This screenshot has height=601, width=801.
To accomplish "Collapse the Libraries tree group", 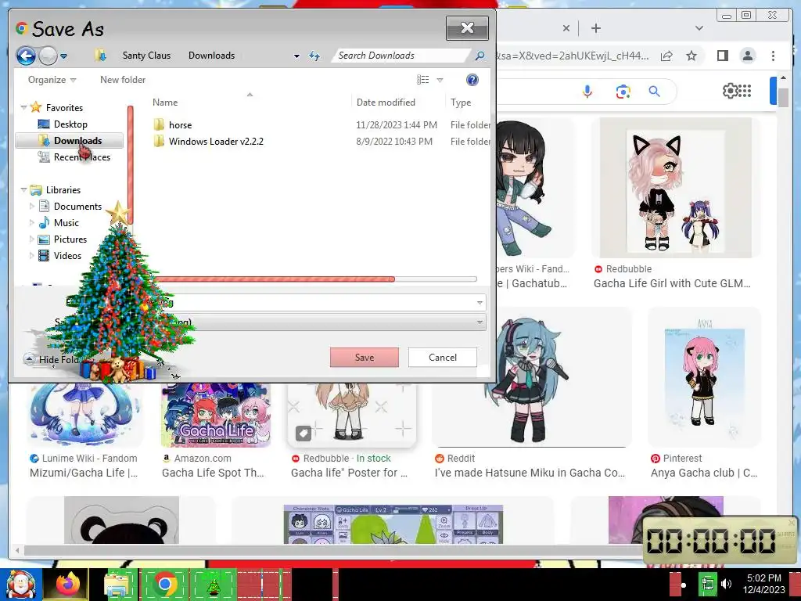I will point(23,189).
